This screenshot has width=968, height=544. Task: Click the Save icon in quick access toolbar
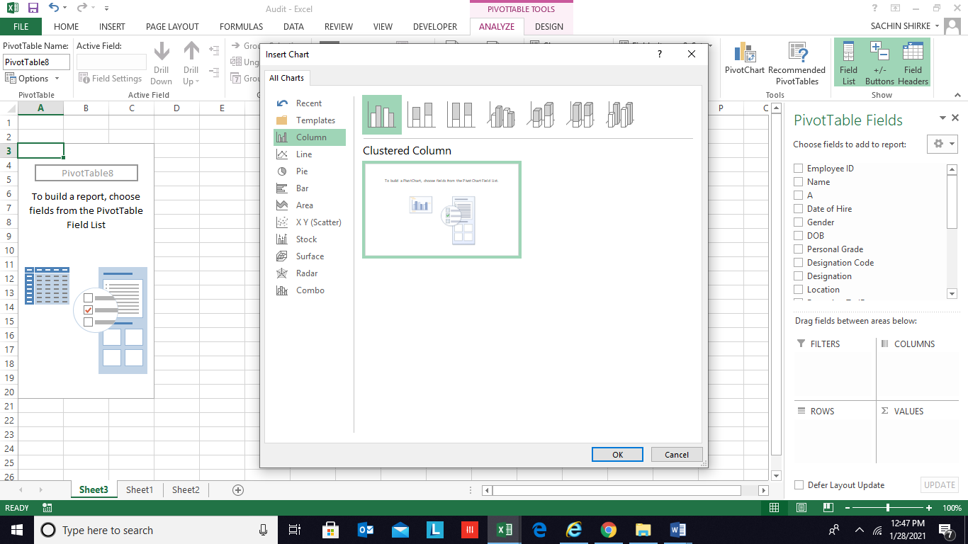[33, 8]
